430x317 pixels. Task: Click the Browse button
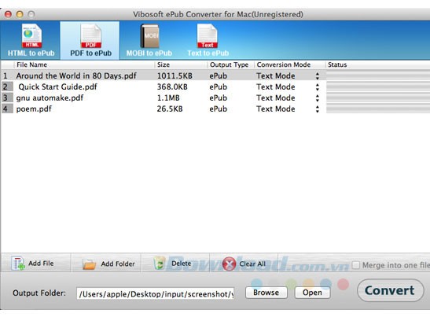coord(266,293)
